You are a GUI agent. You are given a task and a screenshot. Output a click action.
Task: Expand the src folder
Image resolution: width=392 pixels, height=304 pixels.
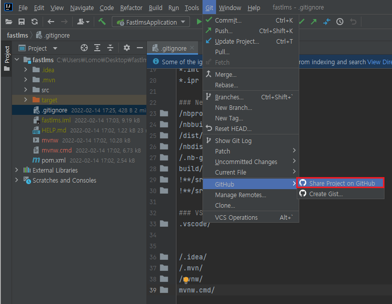[x=26, y=90]
